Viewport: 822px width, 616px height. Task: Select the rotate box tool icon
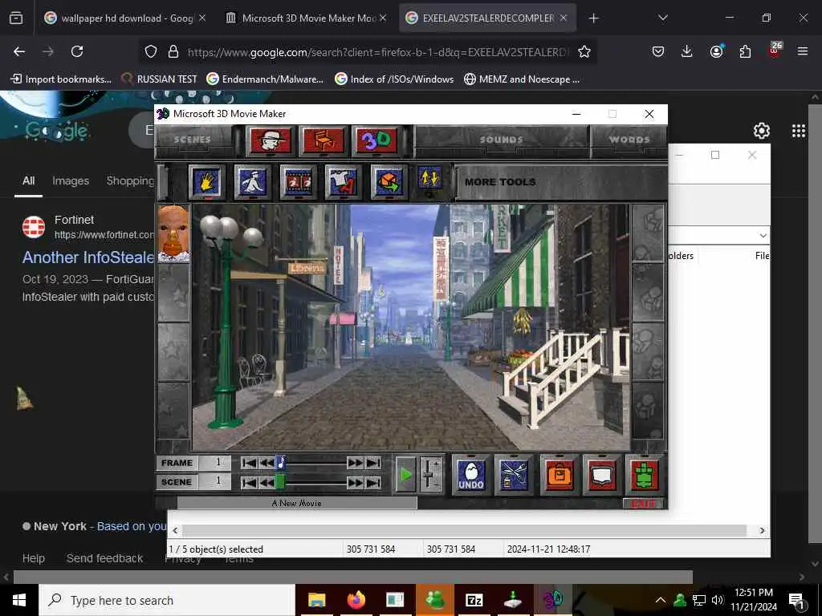point(388,182)
